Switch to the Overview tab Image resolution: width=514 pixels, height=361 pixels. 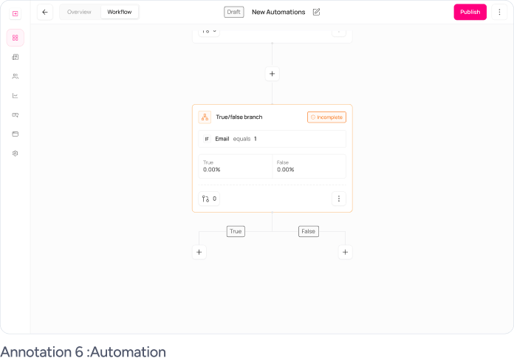[79, 12]
